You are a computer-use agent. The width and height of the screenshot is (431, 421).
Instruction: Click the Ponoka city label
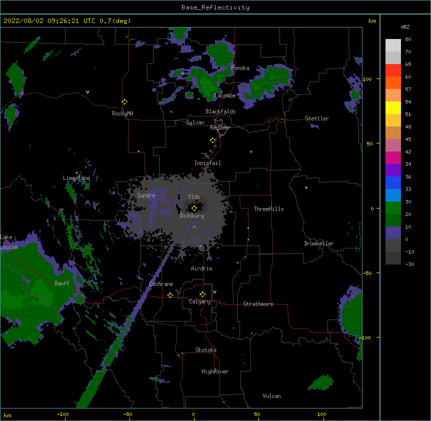tap(240, 68)
